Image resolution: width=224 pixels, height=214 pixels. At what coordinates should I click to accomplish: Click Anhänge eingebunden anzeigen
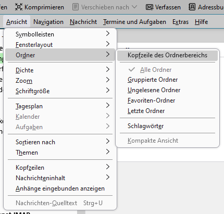pyautogui.click(x=60, y=188)
